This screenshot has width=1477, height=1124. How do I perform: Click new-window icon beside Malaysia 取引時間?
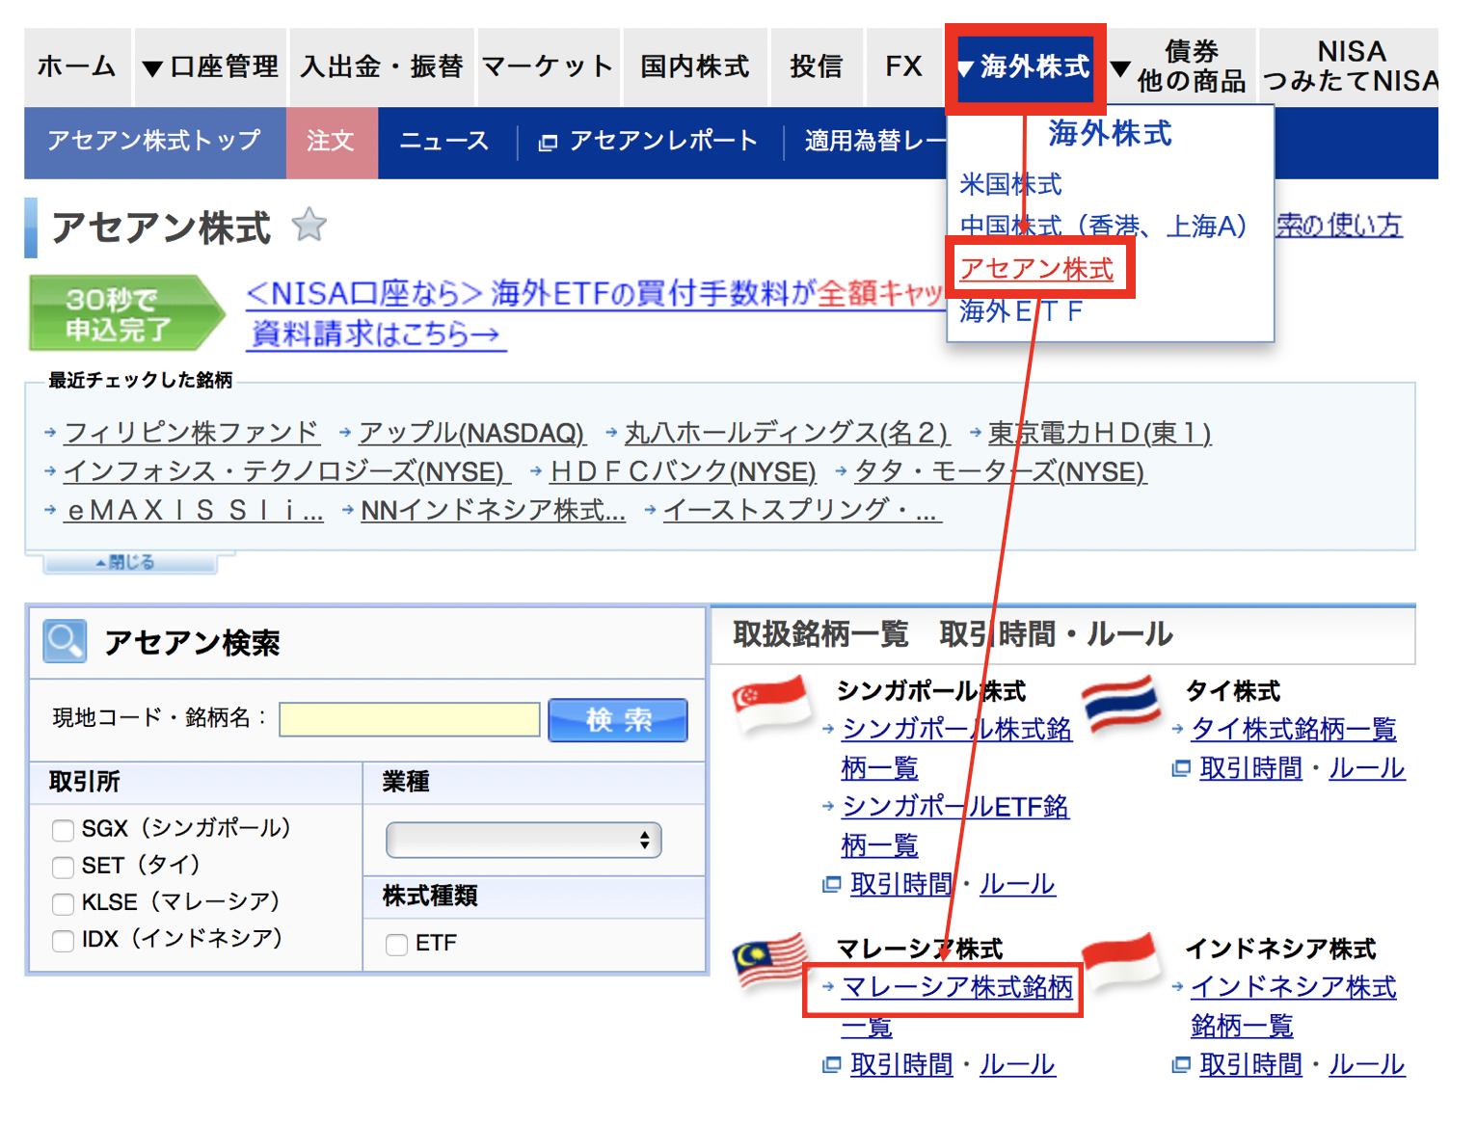(831, 1064)
